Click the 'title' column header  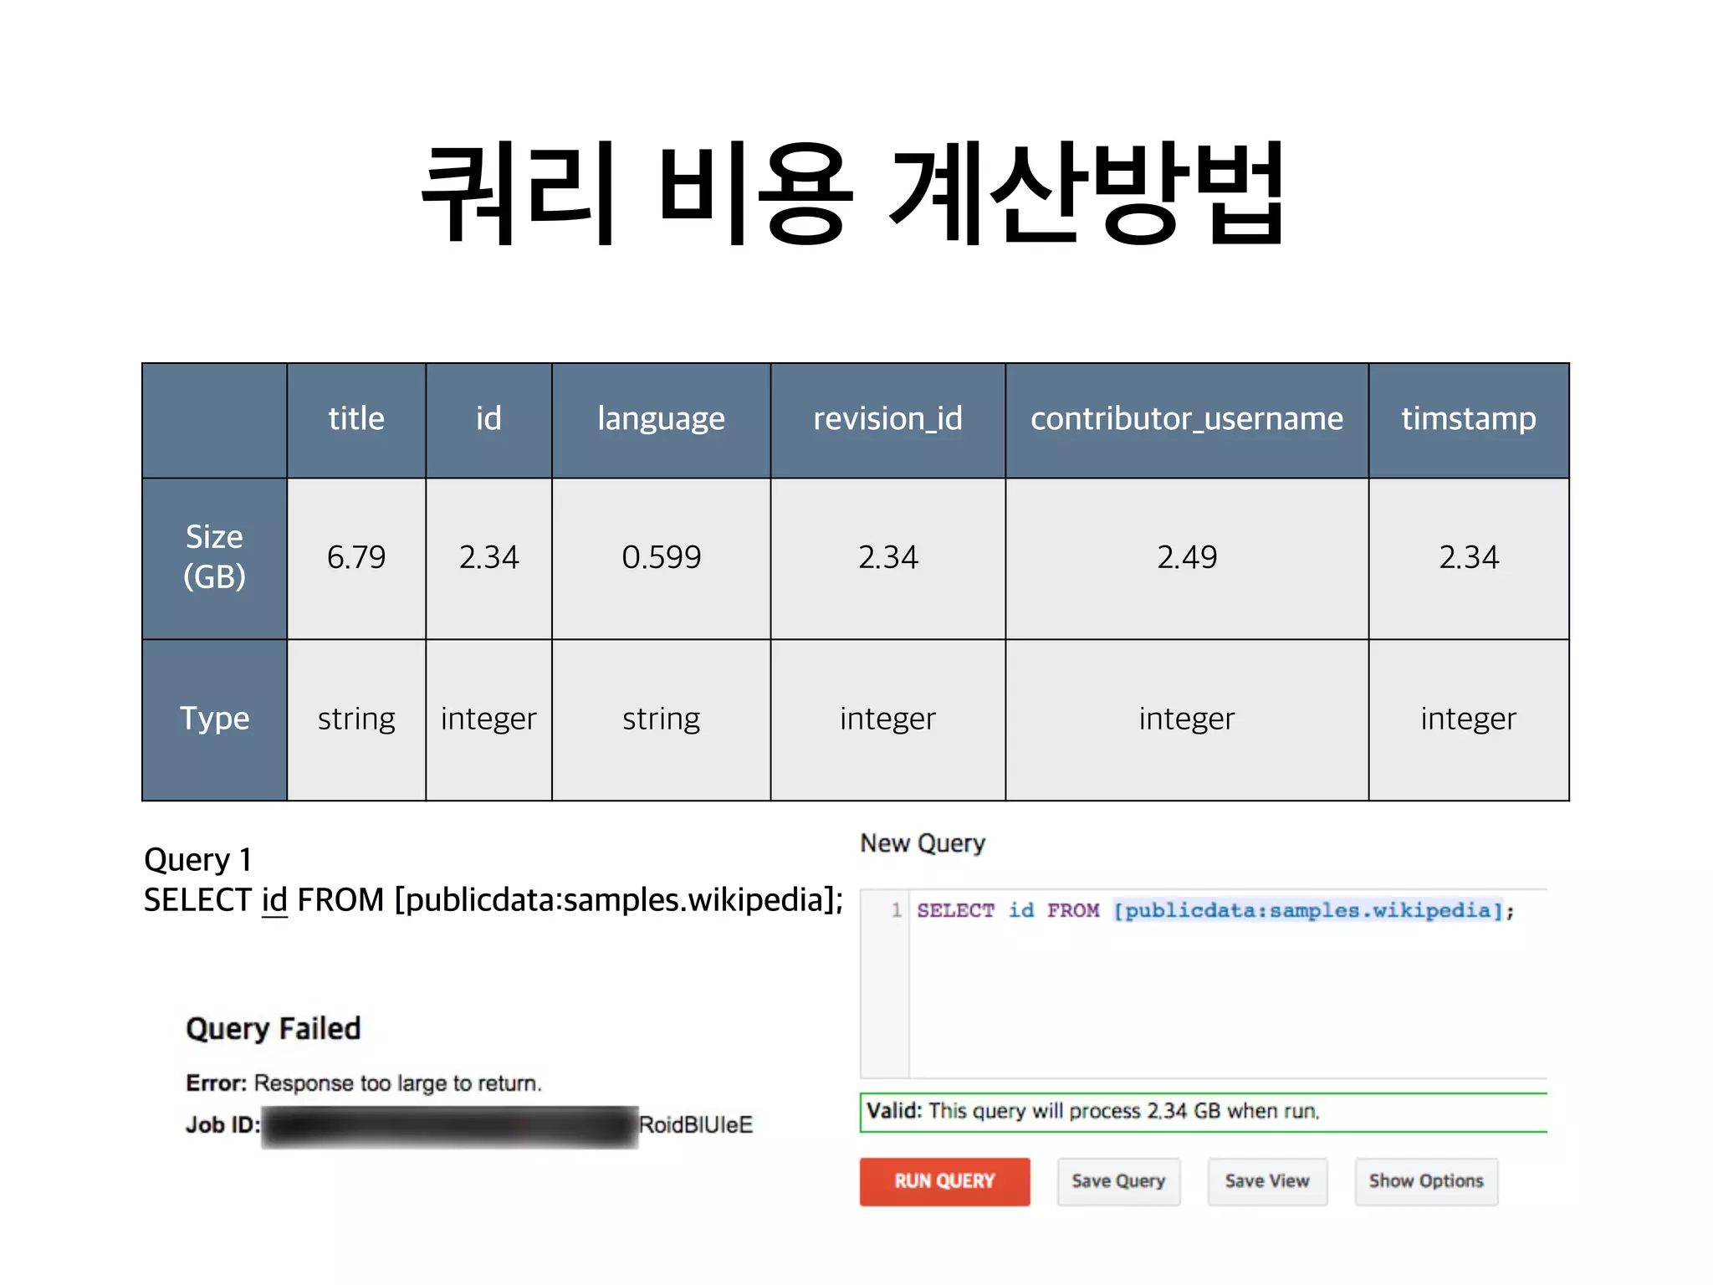coord(356,419)
